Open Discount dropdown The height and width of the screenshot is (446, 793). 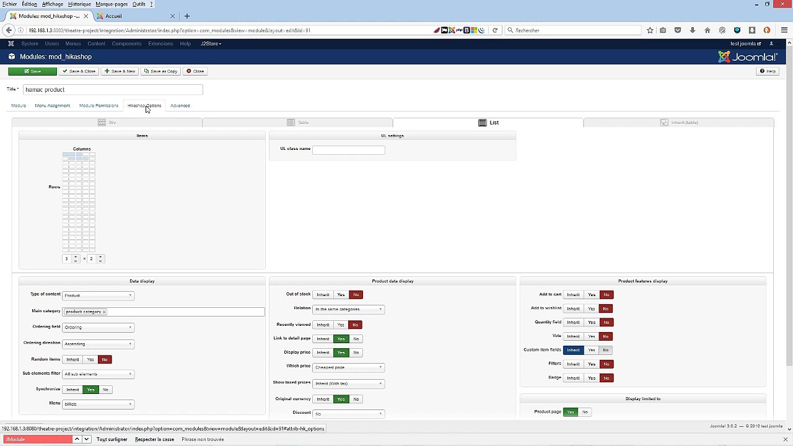point(348,414)
